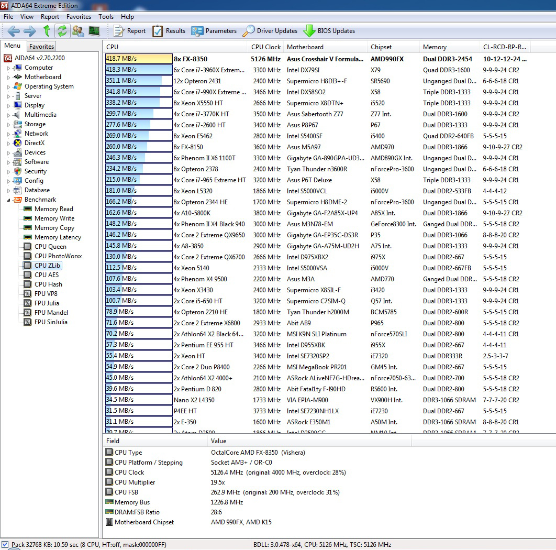Collapse the Benchmark tree node

point(8,200)
